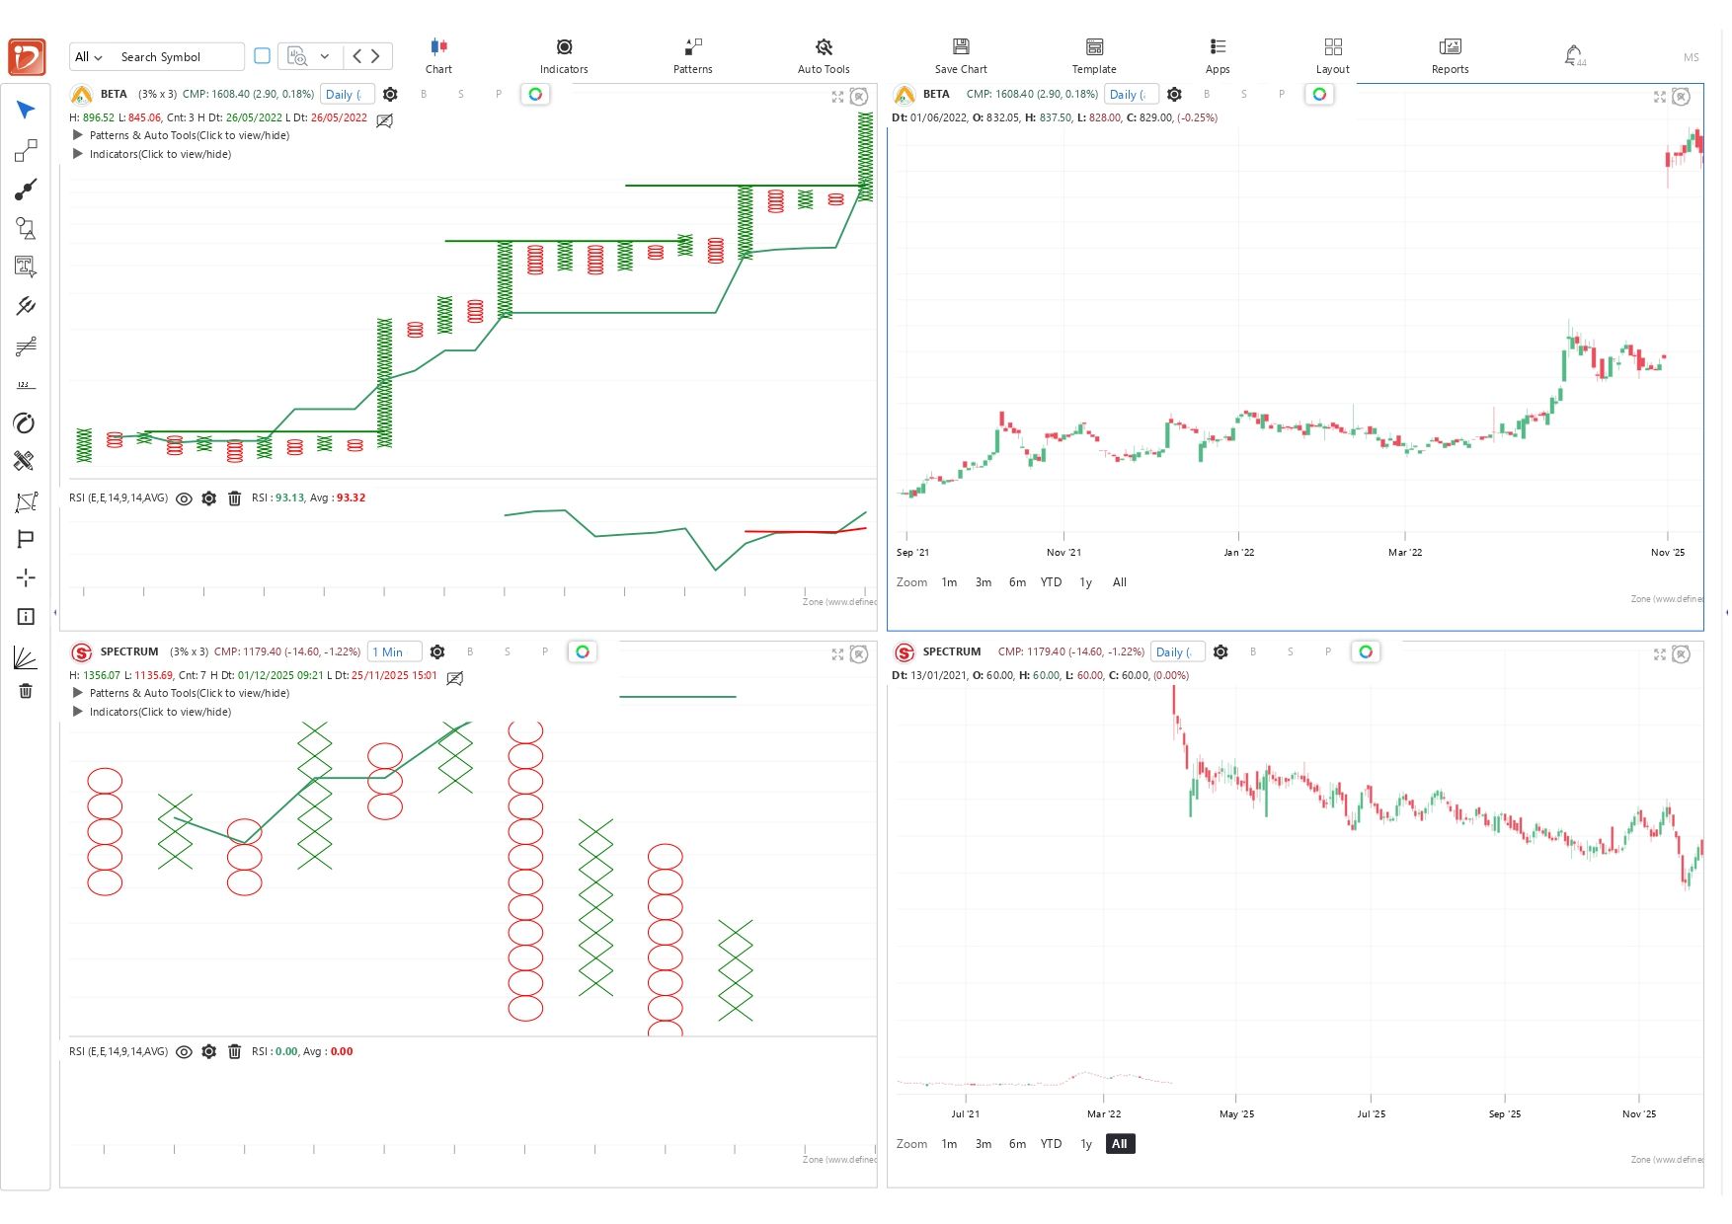Image resolution: width=1732 pixels, height=1224 pixels.
Task: Toggle RSI visibility eye on BETA chart
Action: coord(184,498)
